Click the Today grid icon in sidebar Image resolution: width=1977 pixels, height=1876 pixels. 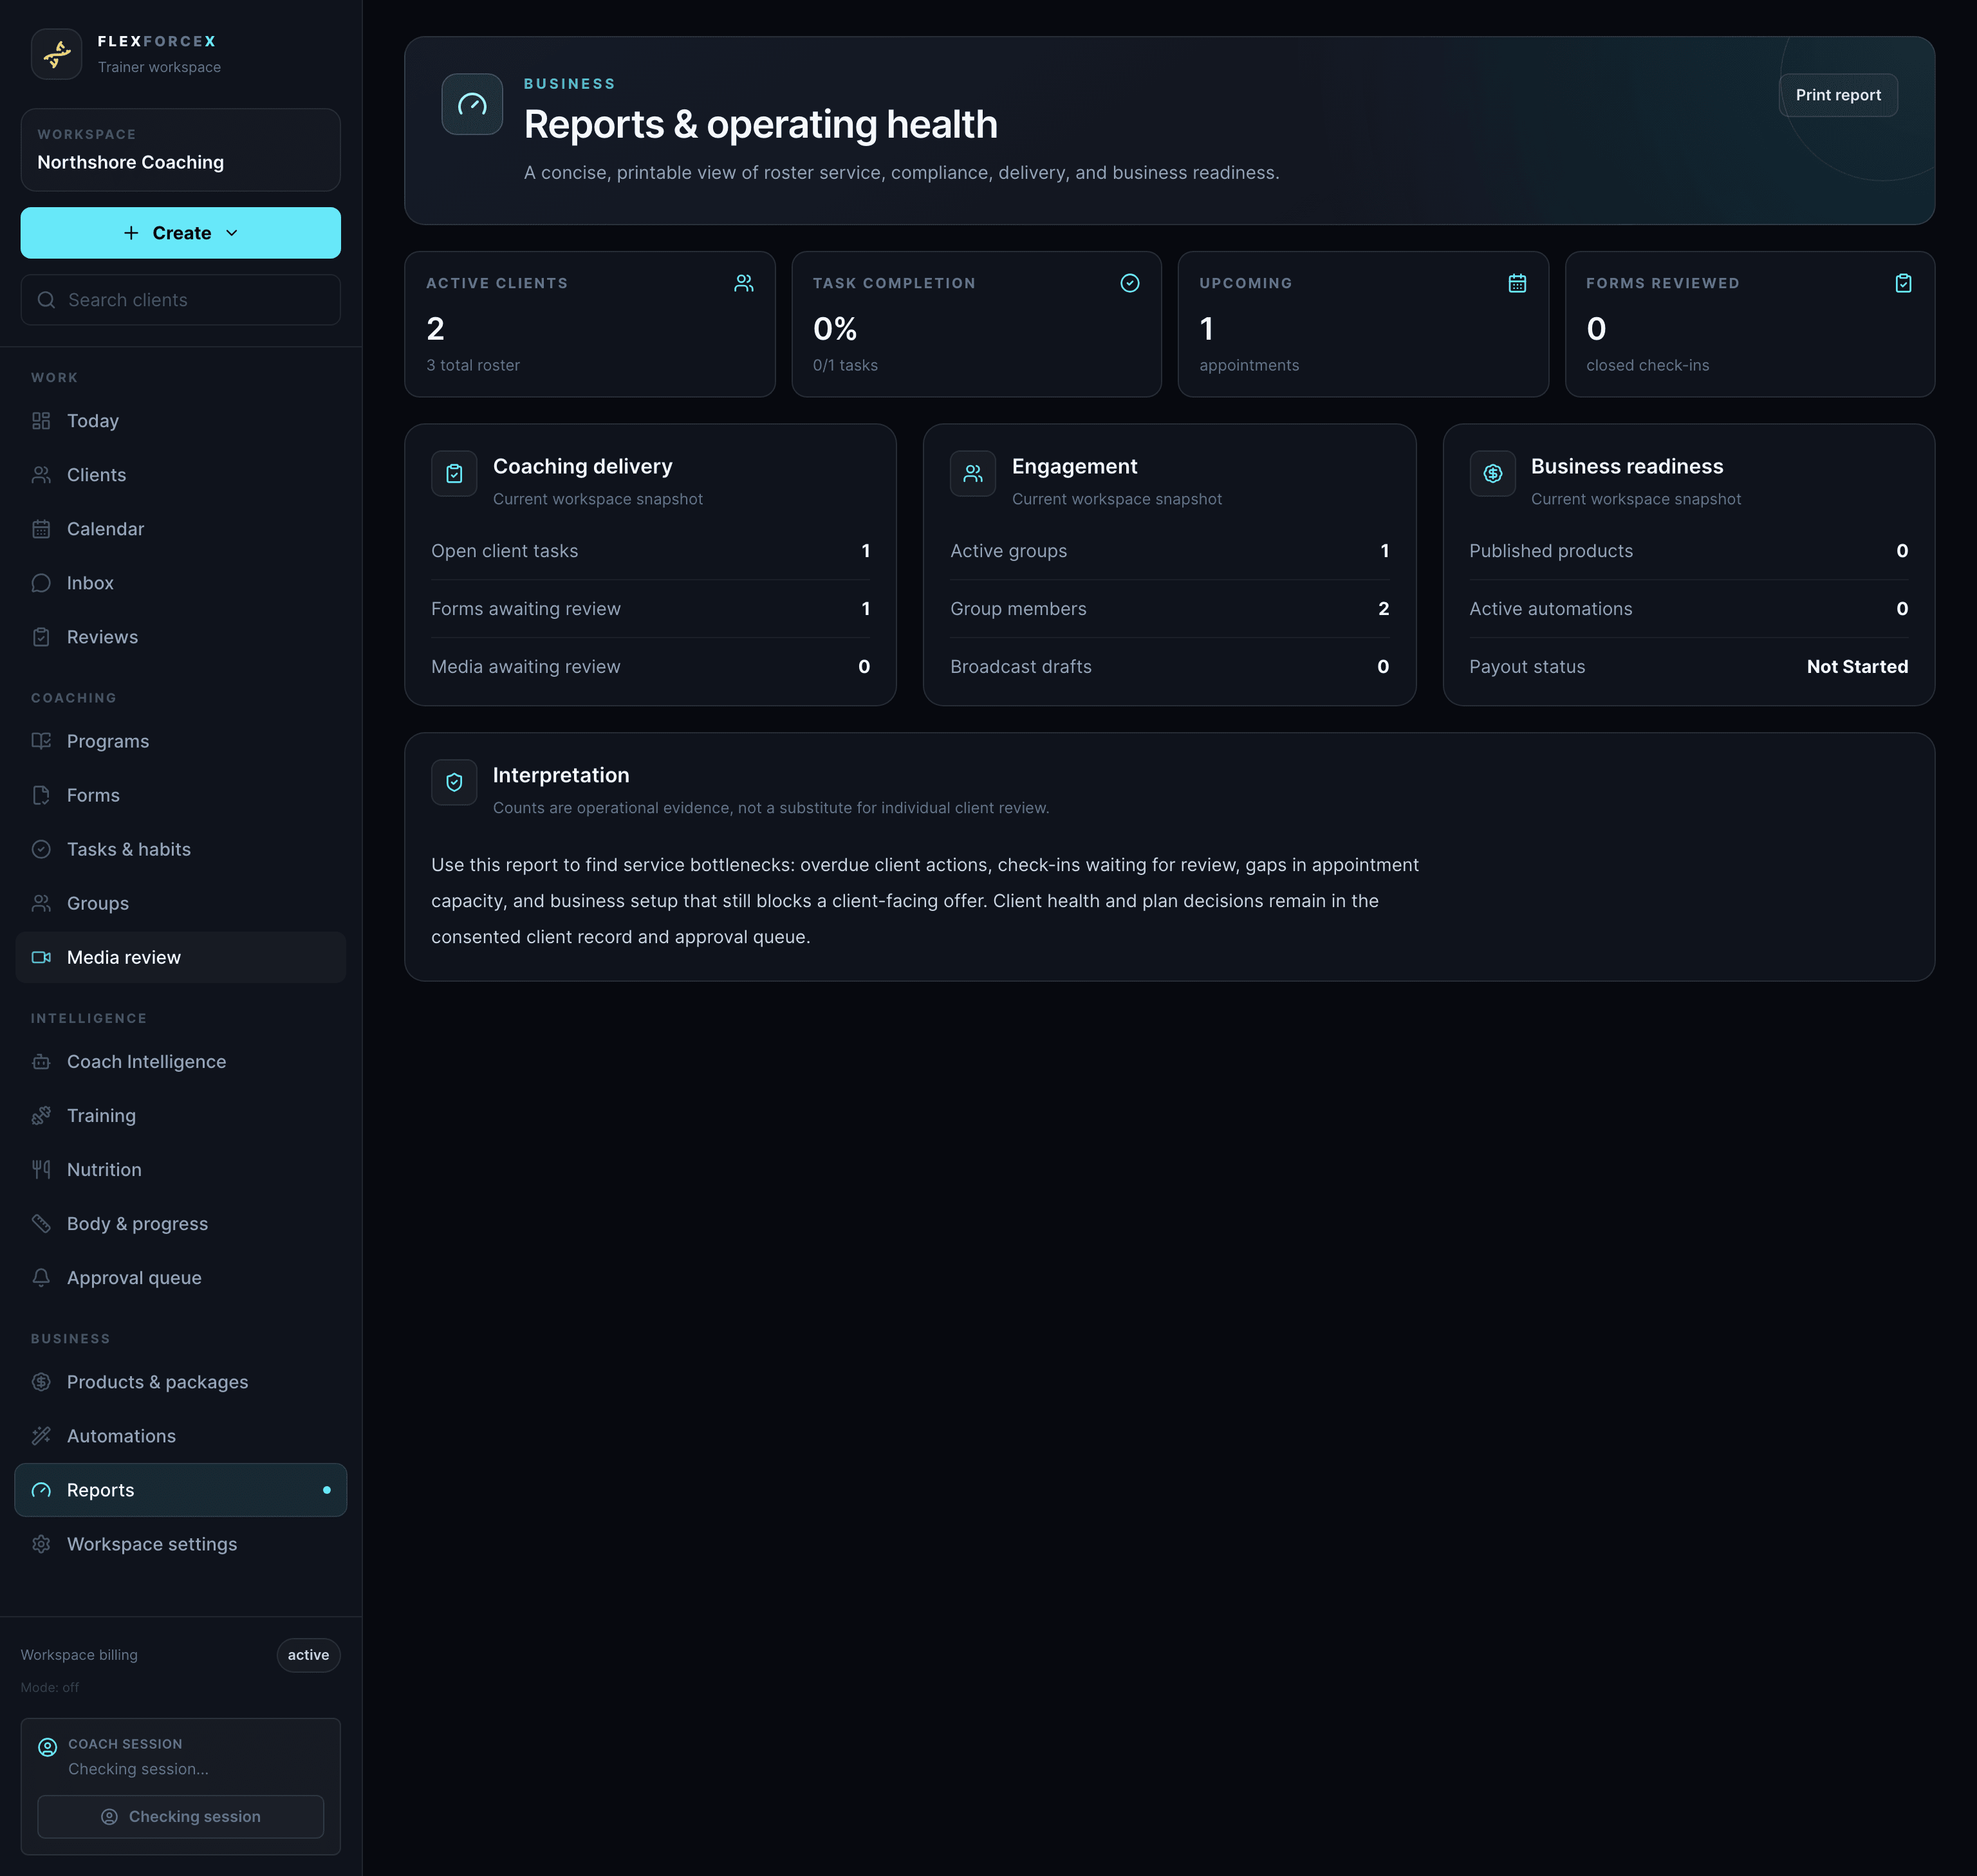pos(41,421)
